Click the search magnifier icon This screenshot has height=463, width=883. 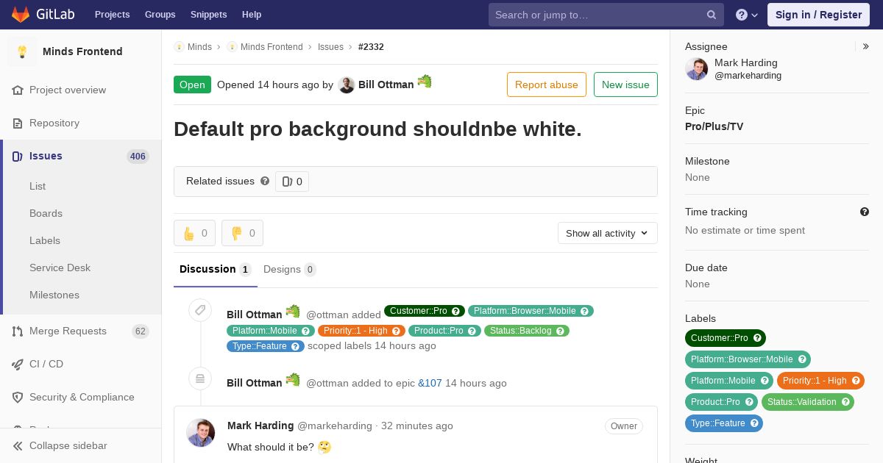pos(712,15)
